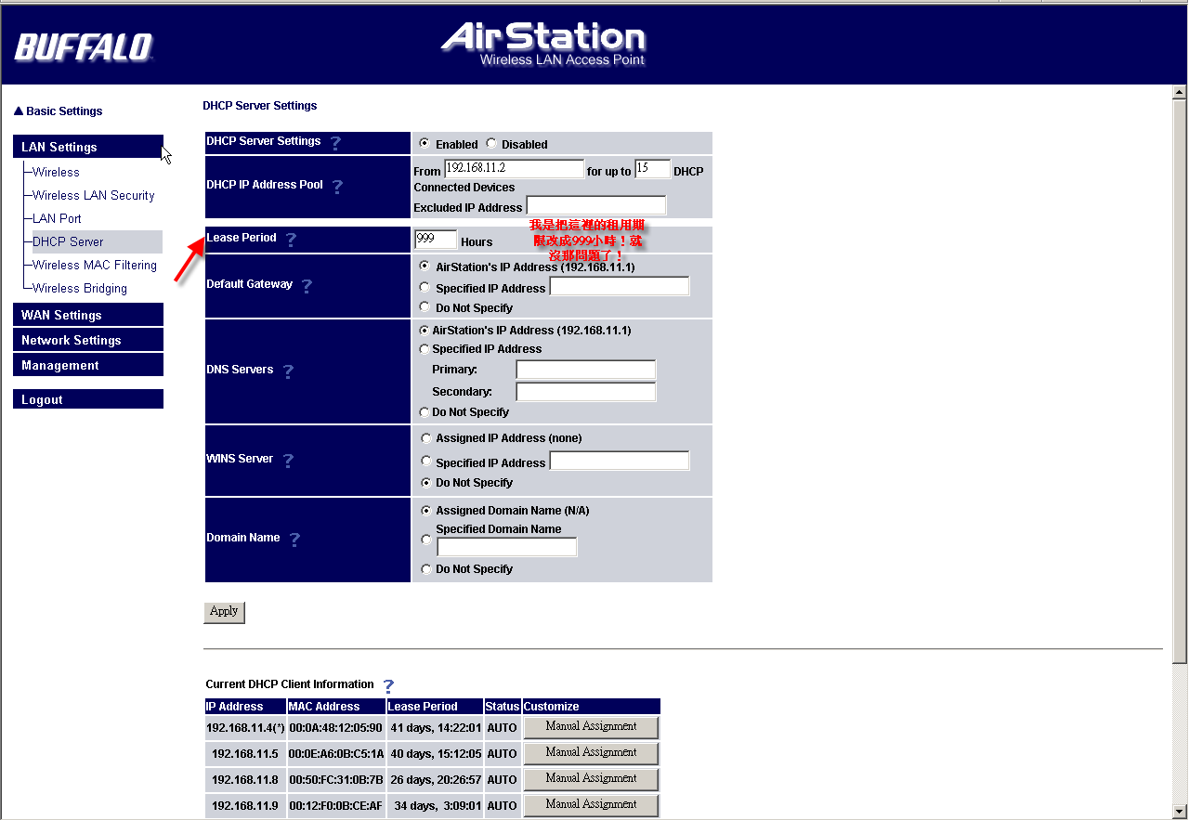Open Wireless LAN Security page
Viewport: 1189px width, 820px height.
click(x=94, y=195)
